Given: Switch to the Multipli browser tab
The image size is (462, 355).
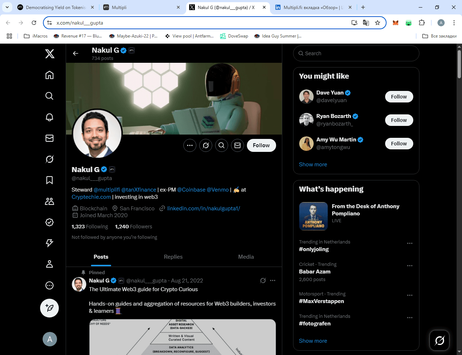Looking at the screenshot, I should (141, 7).
